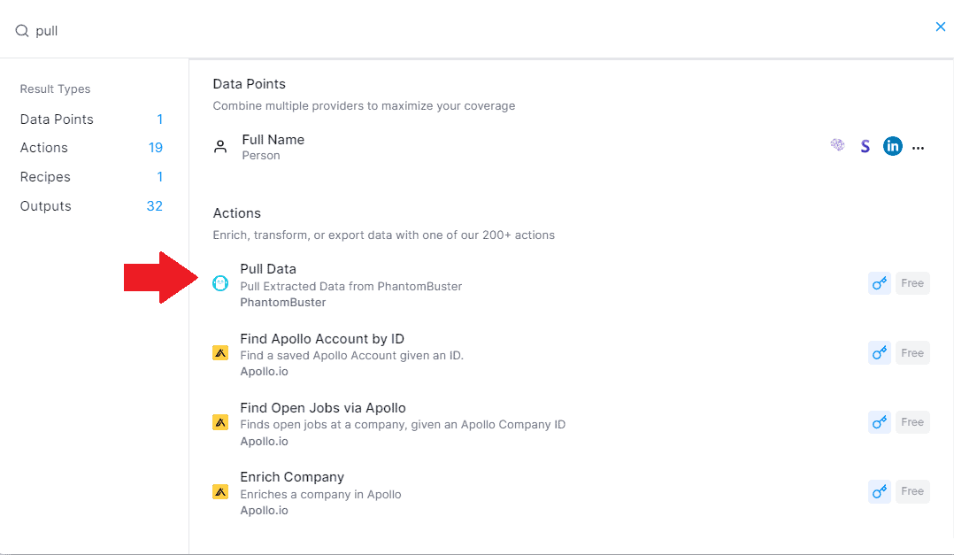
Task: Click the Apollo icon for Find Apollo Account by ID
Action: point(220,353)
